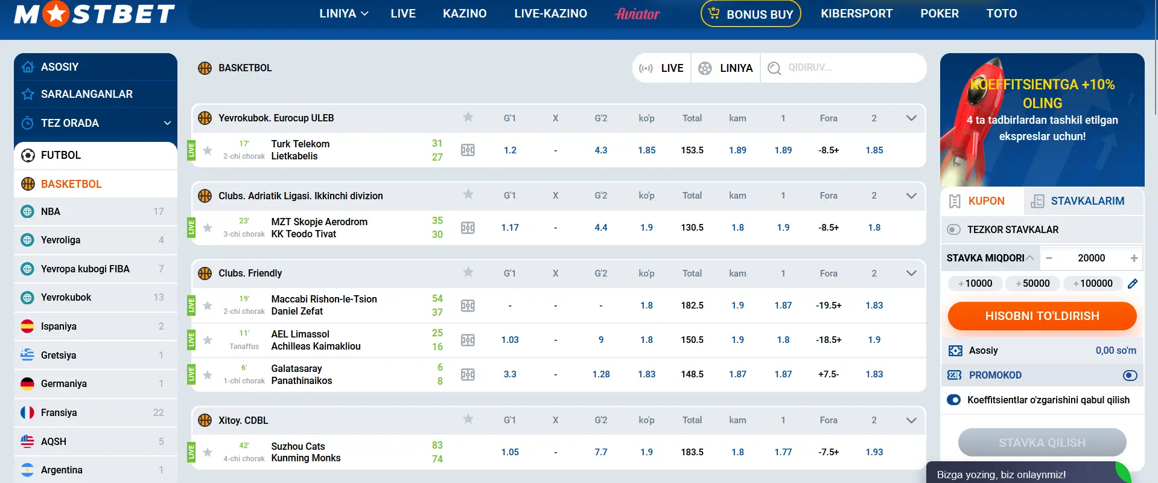Image resolution: width=1158 pixels, height=483 pixels.
Task: Click the Germaniya flag icon
Action: coord(27,383)
